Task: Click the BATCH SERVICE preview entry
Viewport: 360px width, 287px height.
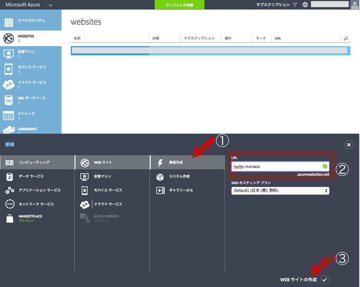Action: (106, 218)
